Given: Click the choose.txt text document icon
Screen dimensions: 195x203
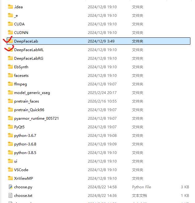Looking at the screenshot, I should click(10, 195).
